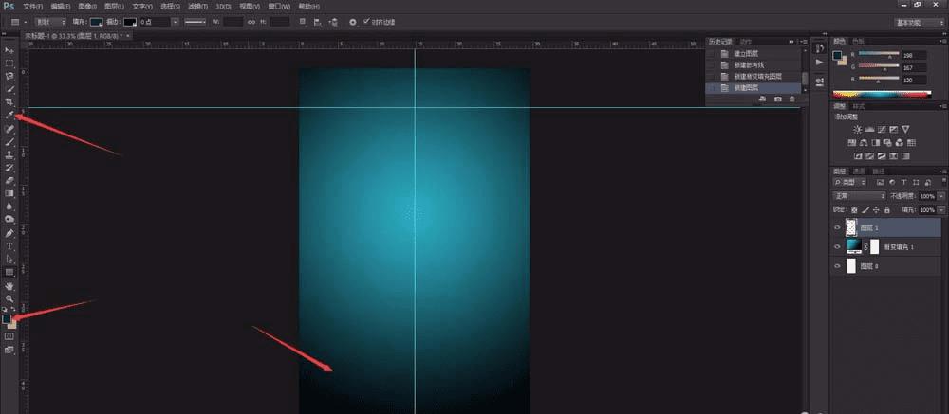This screenshot has height=414, width=949.
Task: Select the Eraser tool
Action: click(x=9, y=180)
